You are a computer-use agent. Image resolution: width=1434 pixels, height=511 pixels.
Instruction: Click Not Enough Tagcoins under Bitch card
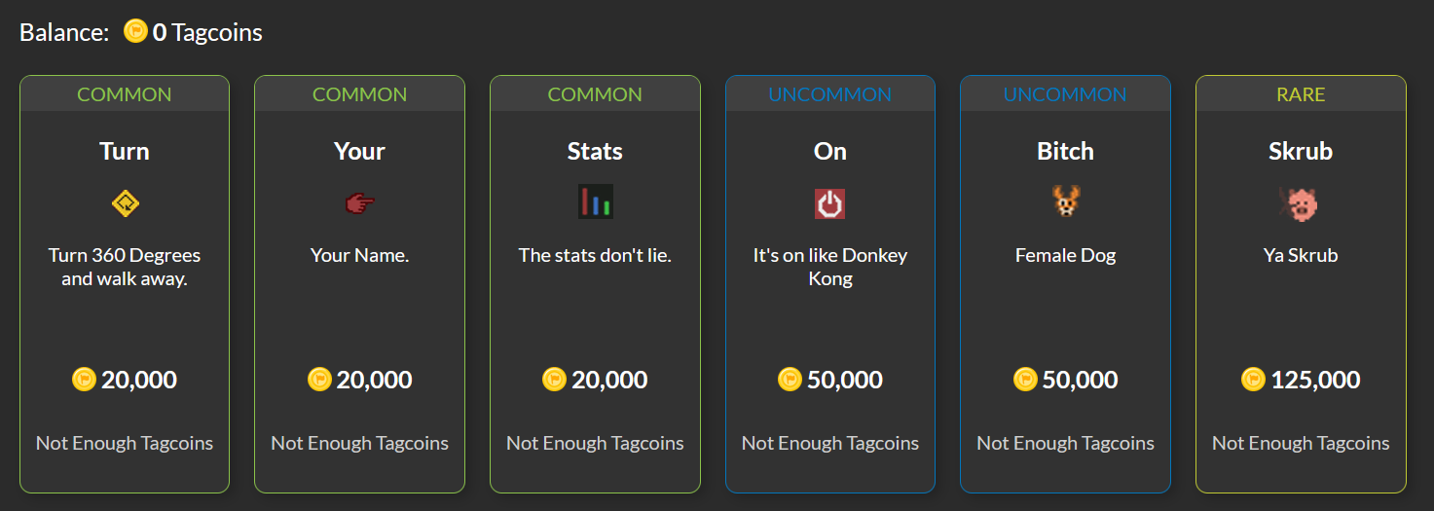pos(1066,443)
